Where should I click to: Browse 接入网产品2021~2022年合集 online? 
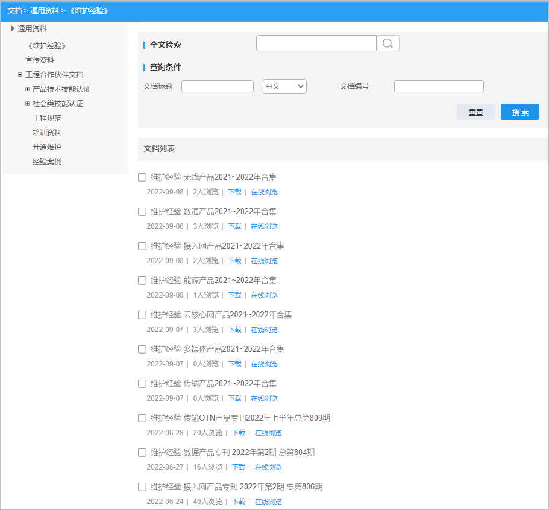click(264, 261)
